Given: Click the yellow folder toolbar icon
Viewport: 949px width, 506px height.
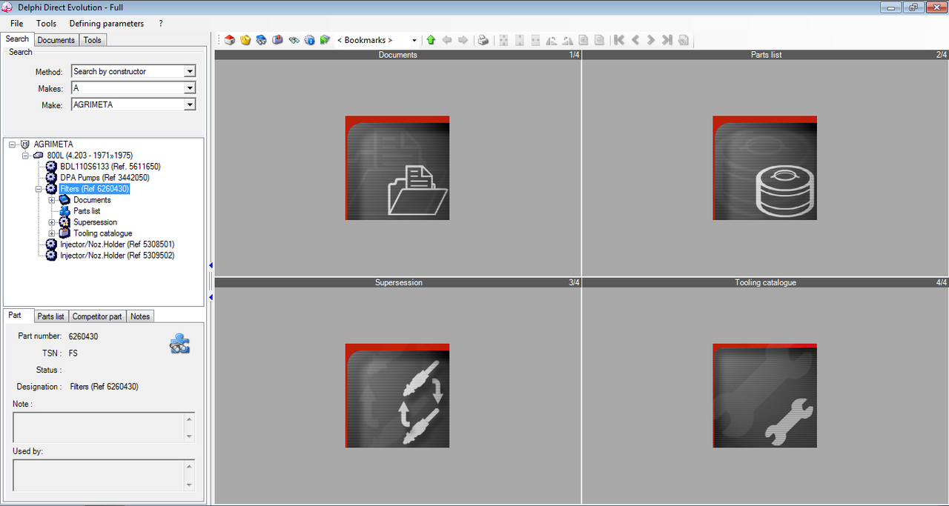Looking at the screenshot, I should (x=245, y=40).
